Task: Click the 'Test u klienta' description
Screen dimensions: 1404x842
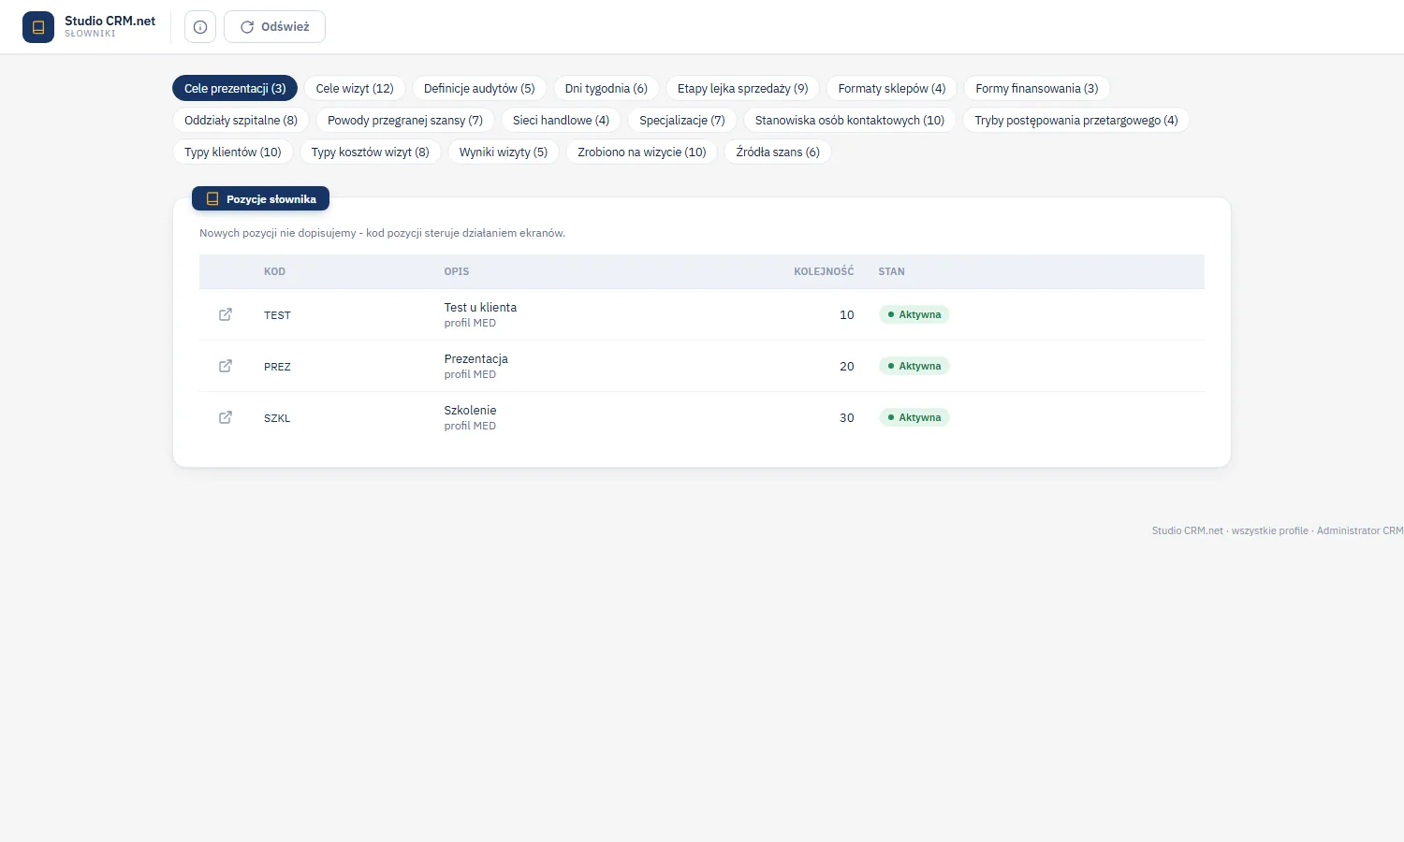Action: [x=480, y=307]
